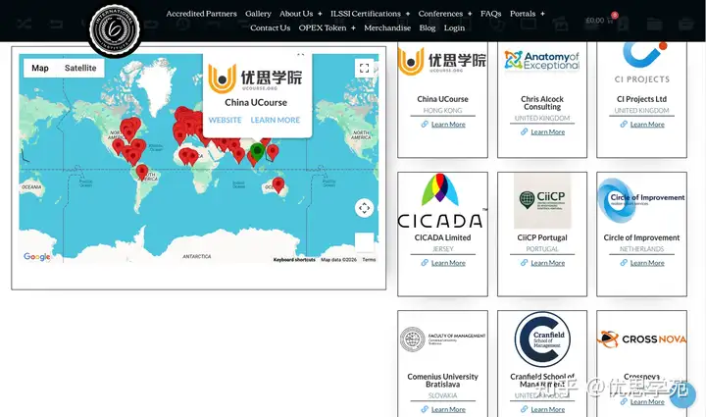
Task: Open the Merchandise menu item
Action: coord(387,27)
